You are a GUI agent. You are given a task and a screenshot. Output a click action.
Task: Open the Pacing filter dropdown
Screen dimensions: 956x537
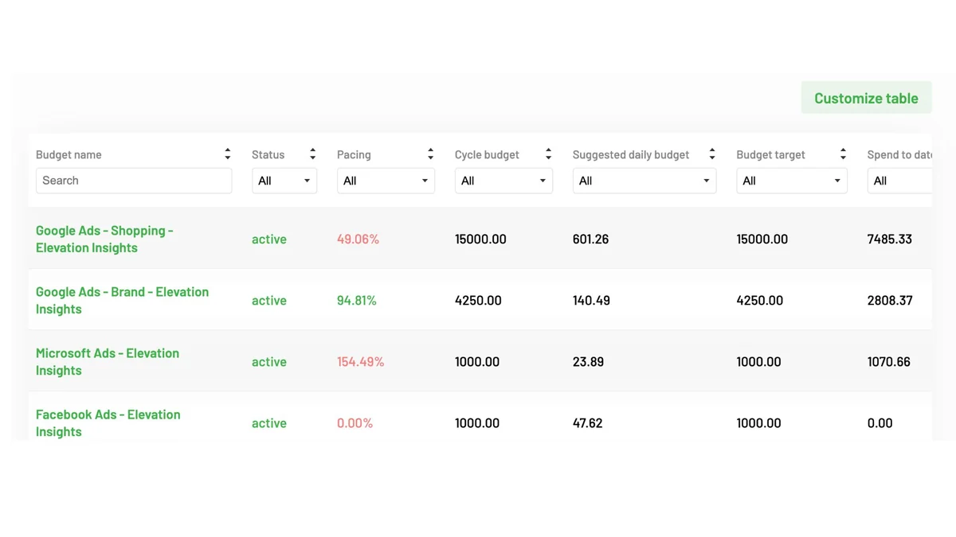click(x=386, y=181)
